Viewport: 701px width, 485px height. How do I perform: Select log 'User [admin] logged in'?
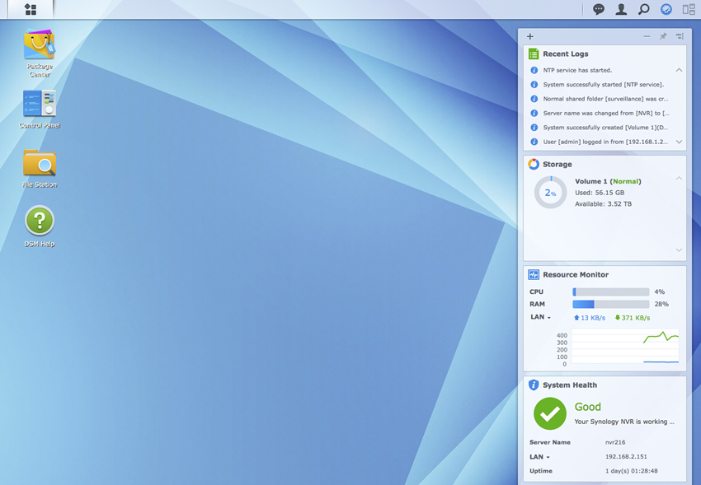point(605,142)
